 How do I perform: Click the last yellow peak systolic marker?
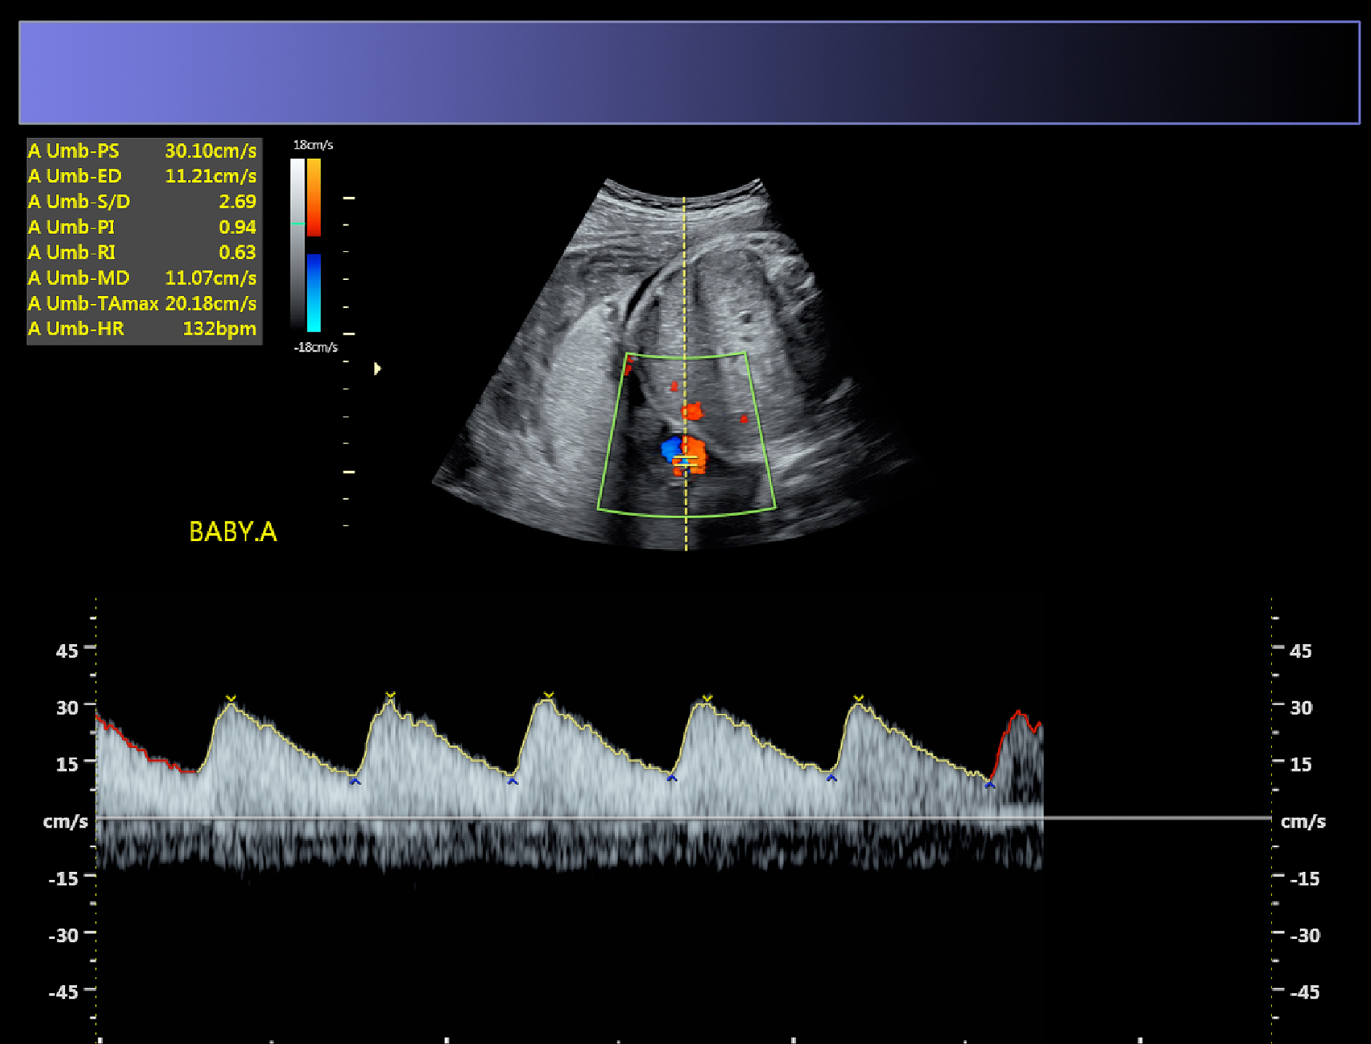tap(859, 698)
